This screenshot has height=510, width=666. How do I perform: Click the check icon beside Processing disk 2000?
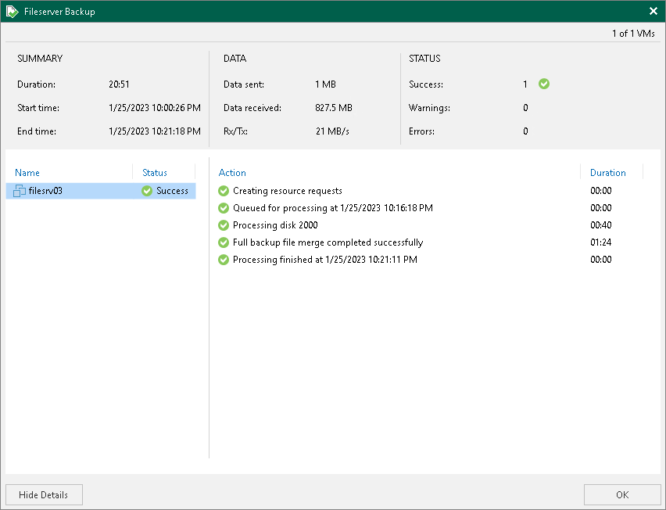pyautogui.click(x=224, y=225)
